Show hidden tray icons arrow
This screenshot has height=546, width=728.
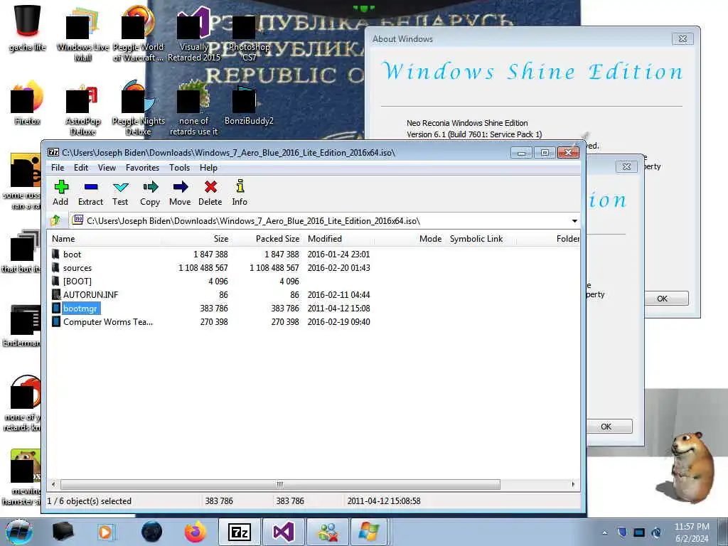[604, 533]
